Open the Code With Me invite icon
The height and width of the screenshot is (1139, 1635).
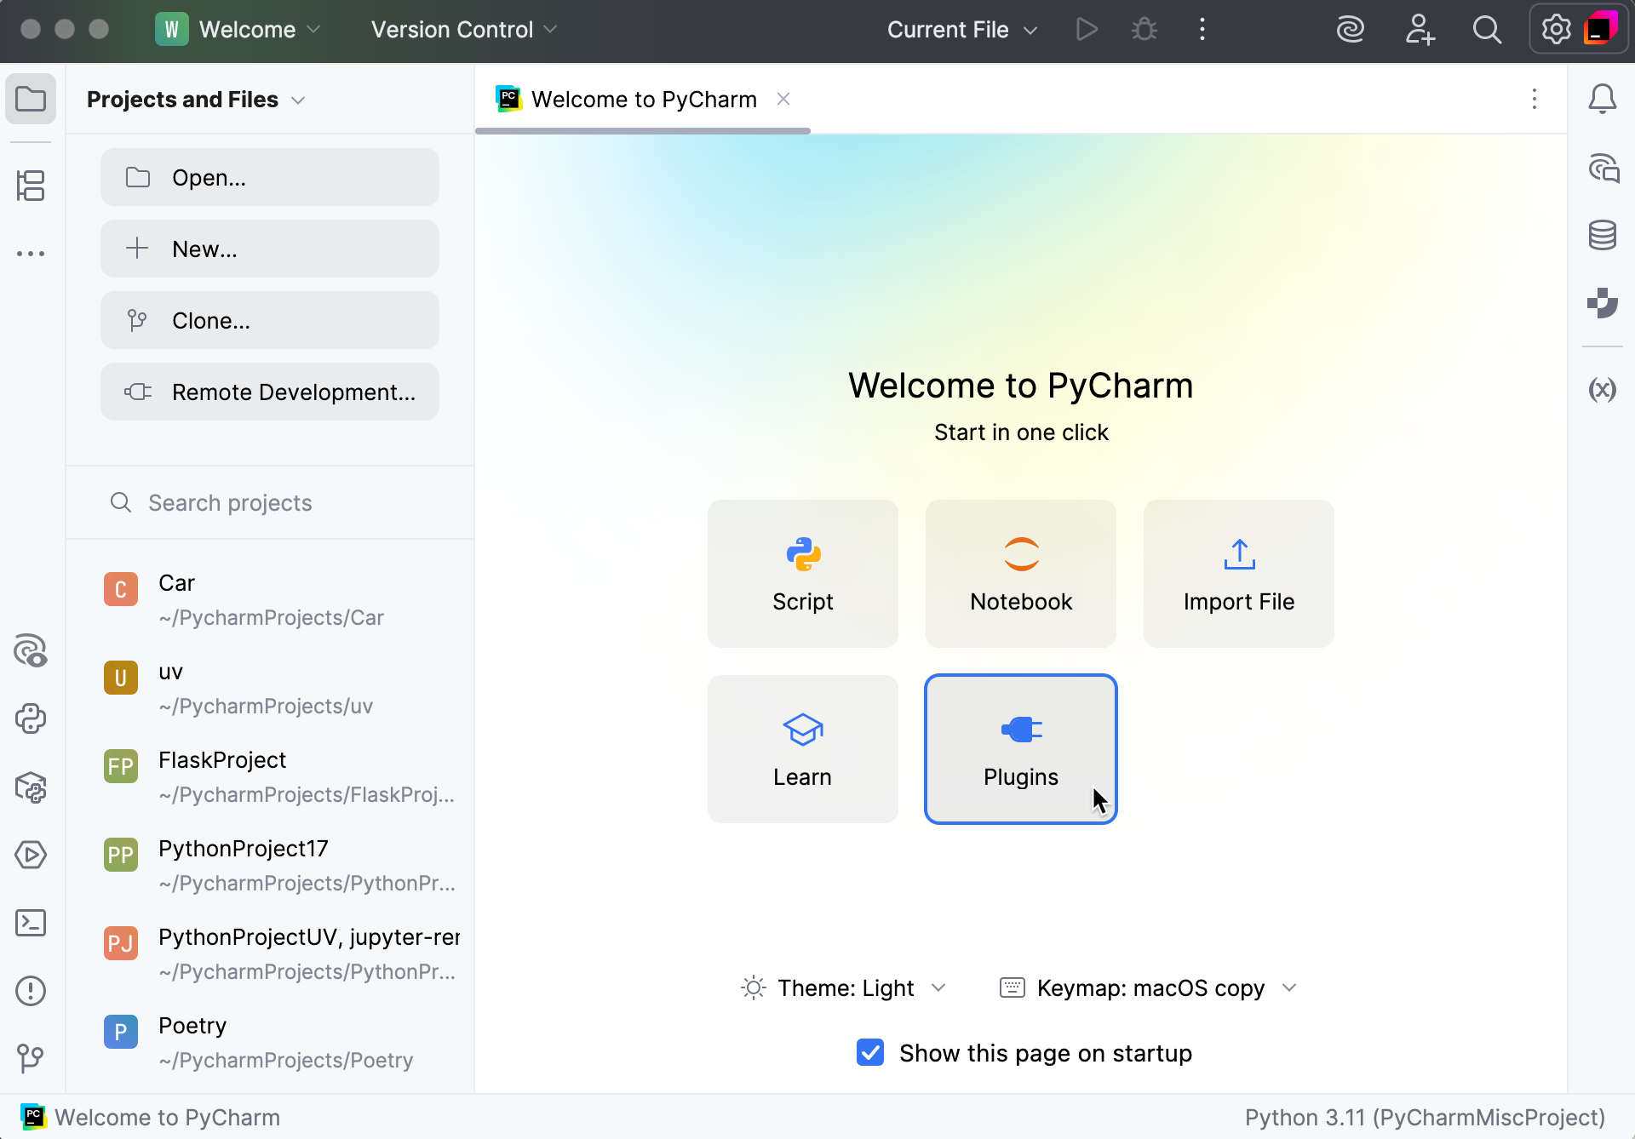click(1420, 29)
